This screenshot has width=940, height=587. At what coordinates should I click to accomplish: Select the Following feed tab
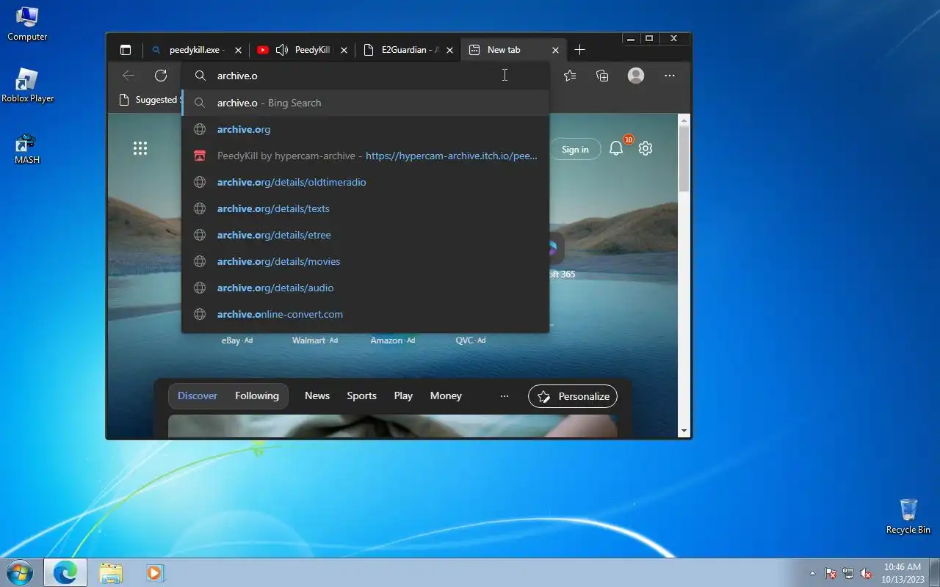[257, 395]
